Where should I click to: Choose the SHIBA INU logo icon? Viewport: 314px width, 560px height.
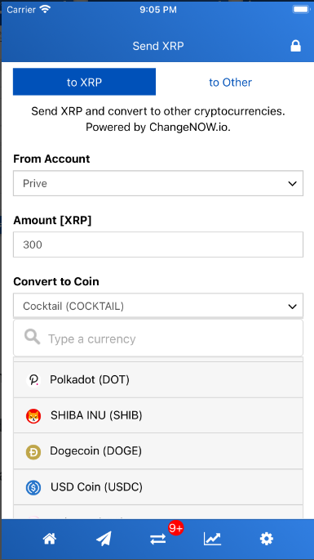coord(33,416)
